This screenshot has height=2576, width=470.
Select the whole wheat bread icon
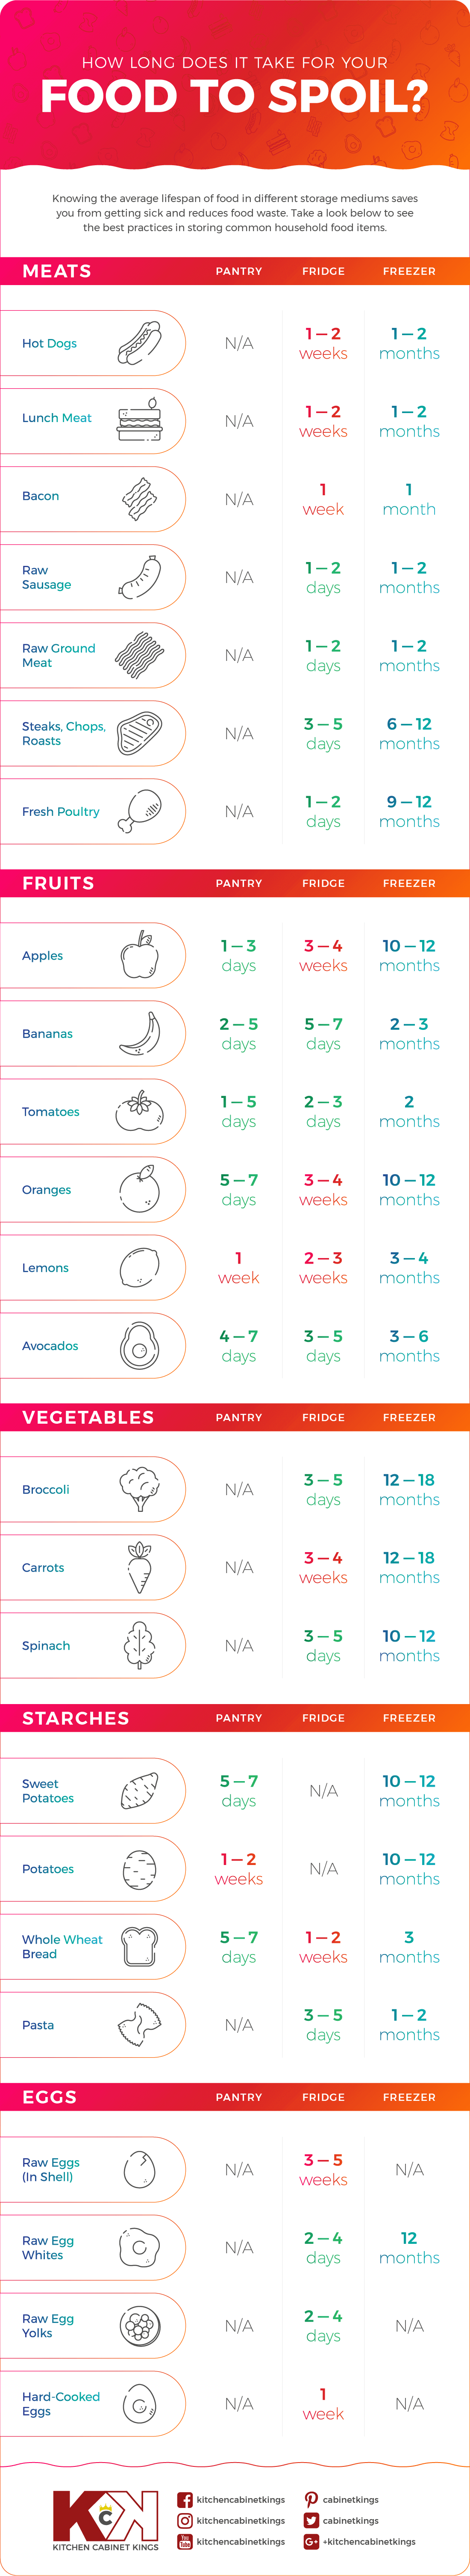139,1946
